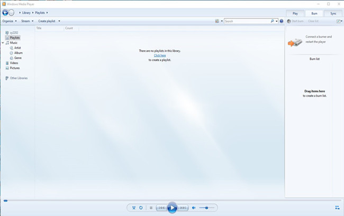The width and height of the screenshot is (344, 216).
Task: Open the Organize menu
Action: pos(10,21)
